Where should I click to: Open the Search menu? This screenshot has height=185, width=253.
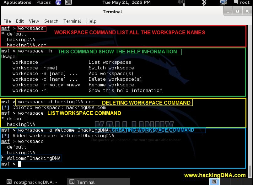coord(51,21)
